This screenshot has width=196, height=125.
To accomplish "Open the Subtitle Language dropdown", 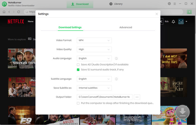I will pos(94,79).
